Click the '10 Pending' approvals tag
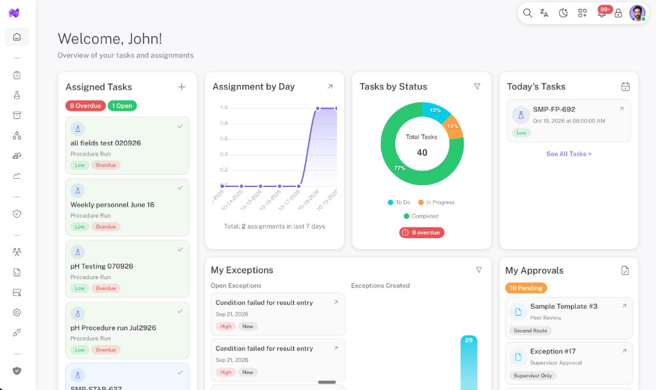Screen dimensions: 656x390 click(x=526, y=288)
